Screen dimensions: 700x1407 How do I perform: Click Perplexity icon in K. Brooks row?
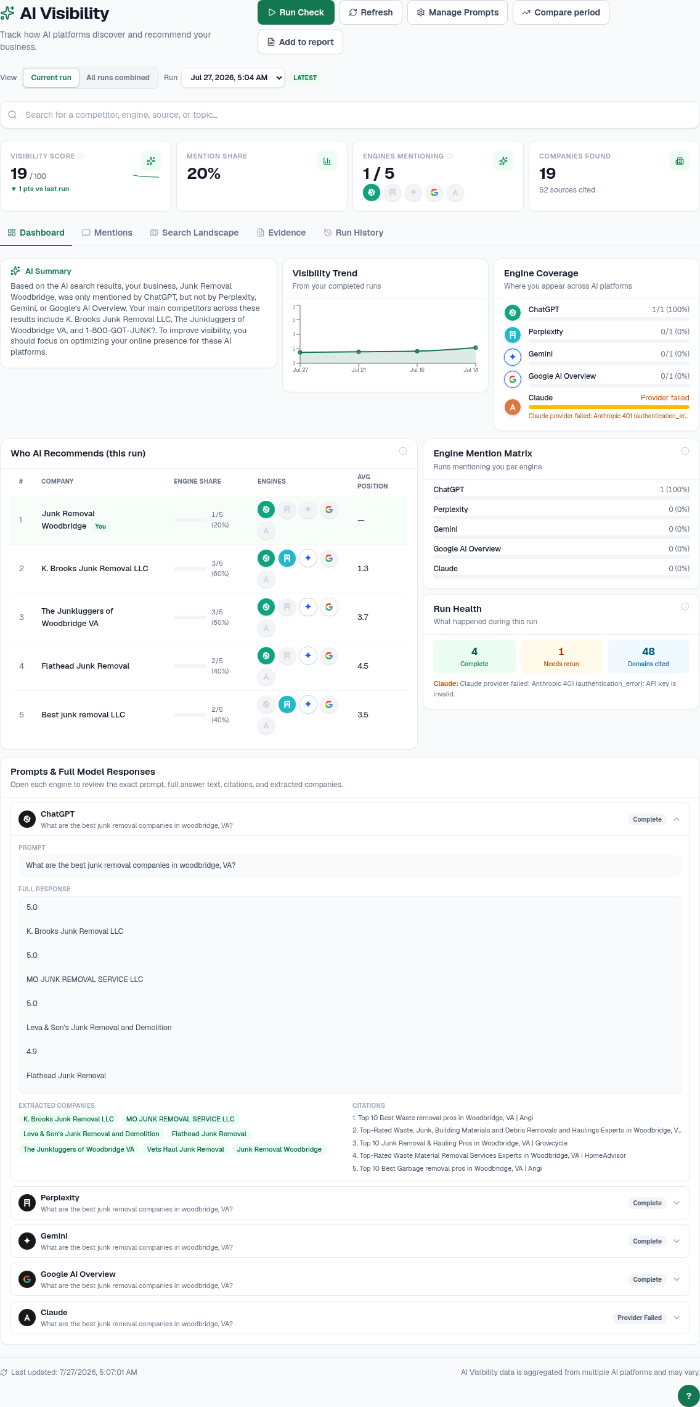pyautogui.click(x=287, y=558)
